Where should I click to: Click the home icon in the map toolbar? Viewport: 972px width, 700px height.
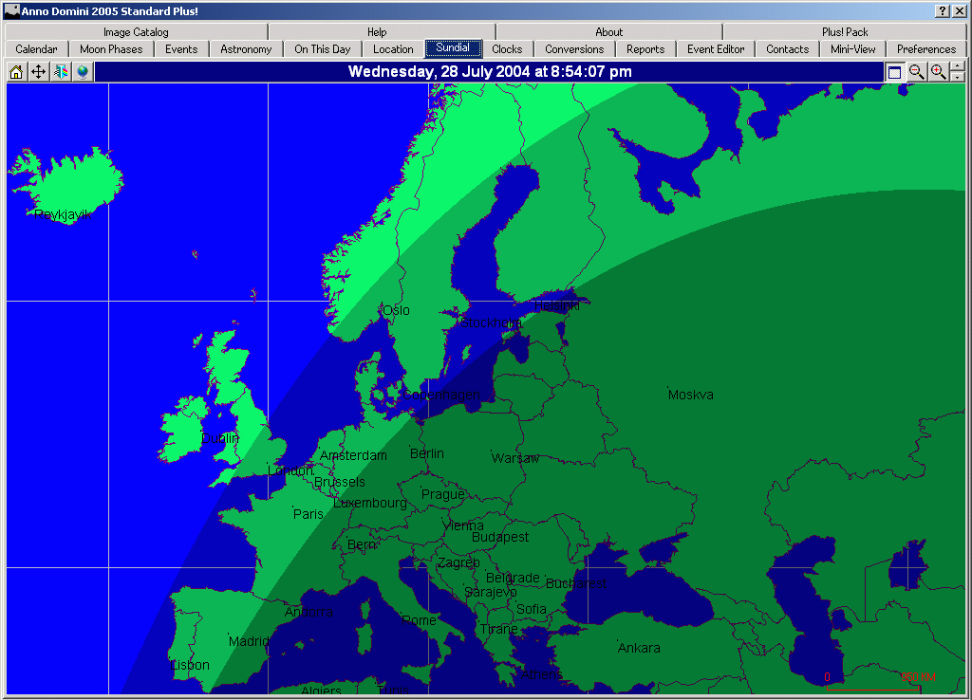16,72
